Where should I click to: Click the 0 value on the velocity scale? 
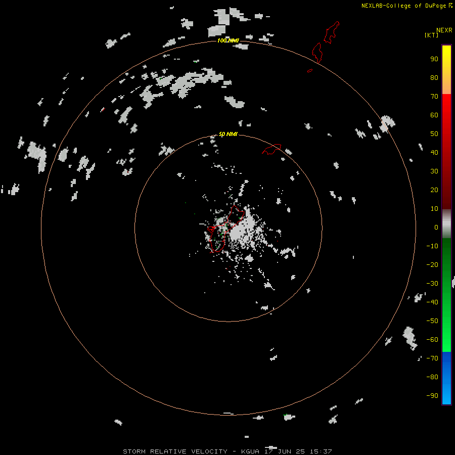436,227
